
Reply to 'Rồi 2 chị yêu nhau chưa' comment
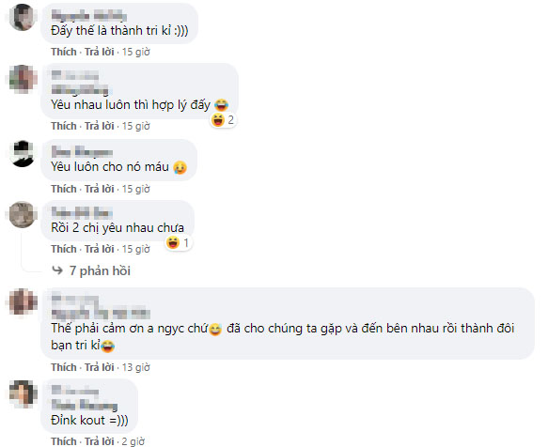(x=100, y=249)
